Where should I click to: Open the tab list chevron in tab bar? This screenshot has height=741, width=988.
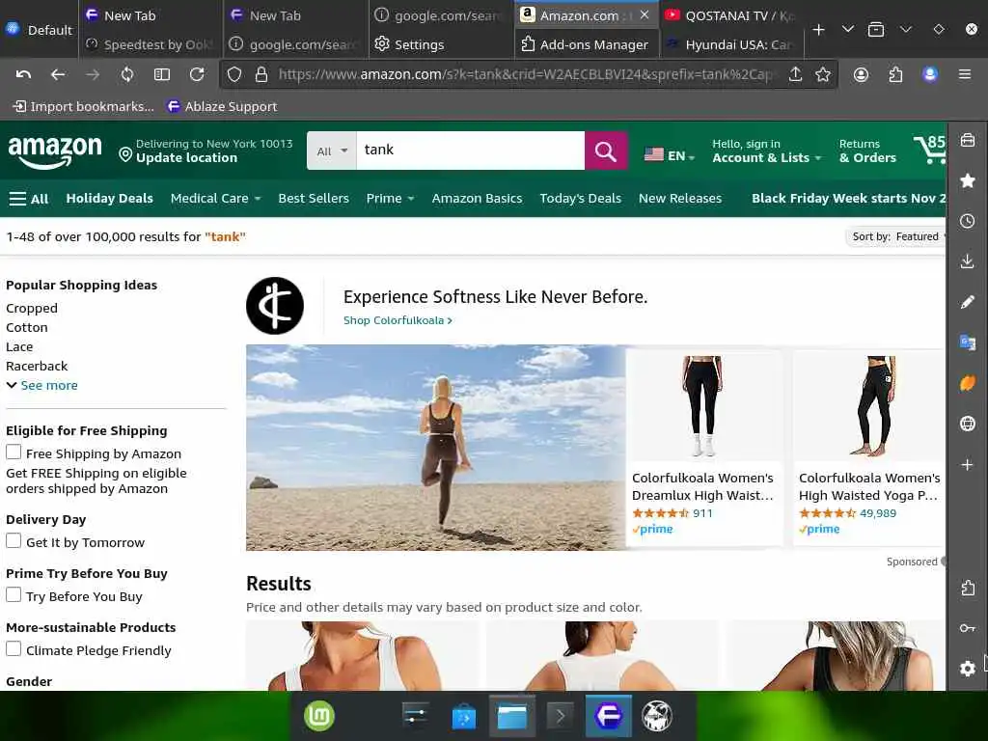click(847, 30)
